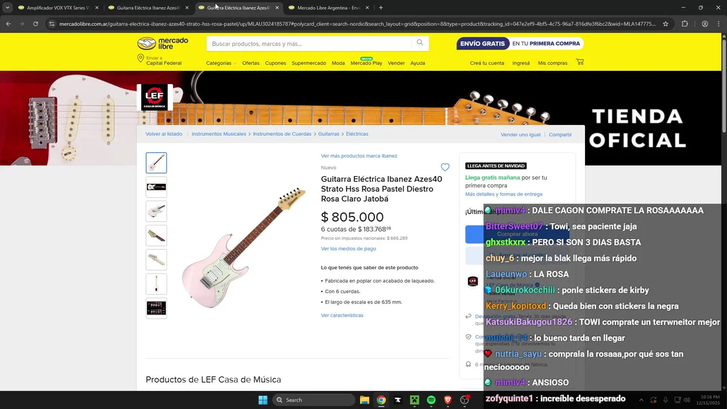
Task: Open the Cupones menu item
Action: pos(275,63)
